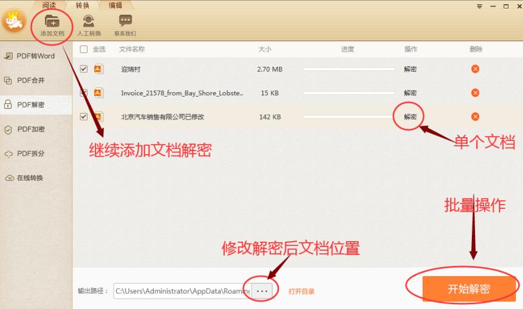Minimize the application window
The height and width of the screenshot is (309, 523).
[x=493, y=6]
